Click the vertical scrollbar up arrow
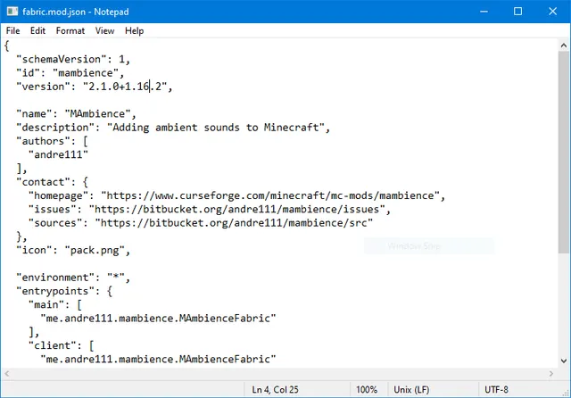571x398 pixels. point(564,46)
